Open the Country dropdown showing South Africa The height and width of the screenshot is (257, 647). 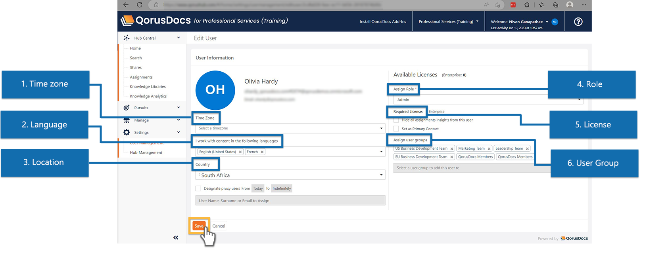(290, 175)
